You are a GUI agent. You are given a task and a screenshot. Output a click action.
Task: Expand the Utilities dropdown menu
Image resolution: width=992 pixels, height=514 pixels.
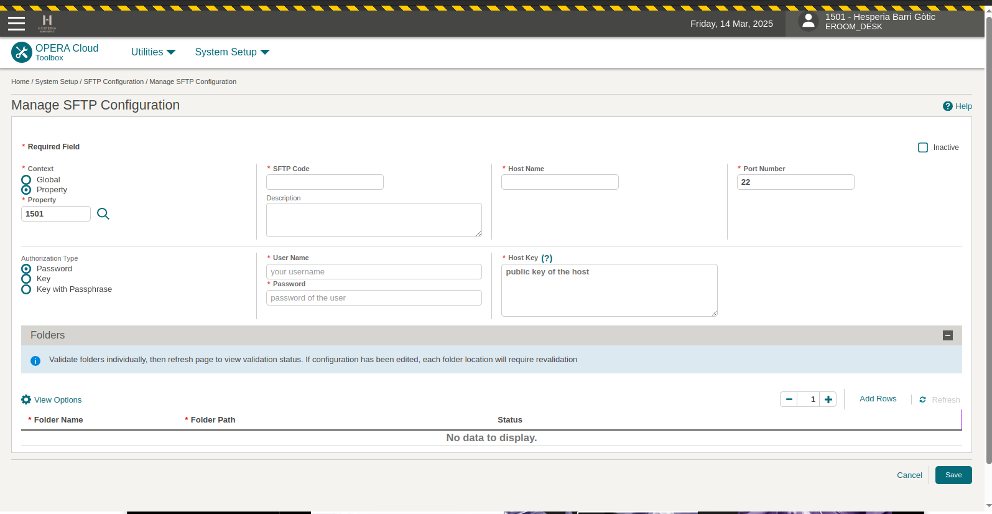click(153, 52)
